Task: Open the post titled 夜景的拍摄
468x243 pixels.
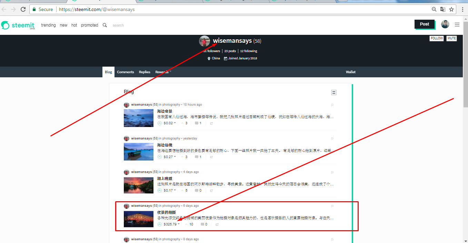Action: click(166, 212)
